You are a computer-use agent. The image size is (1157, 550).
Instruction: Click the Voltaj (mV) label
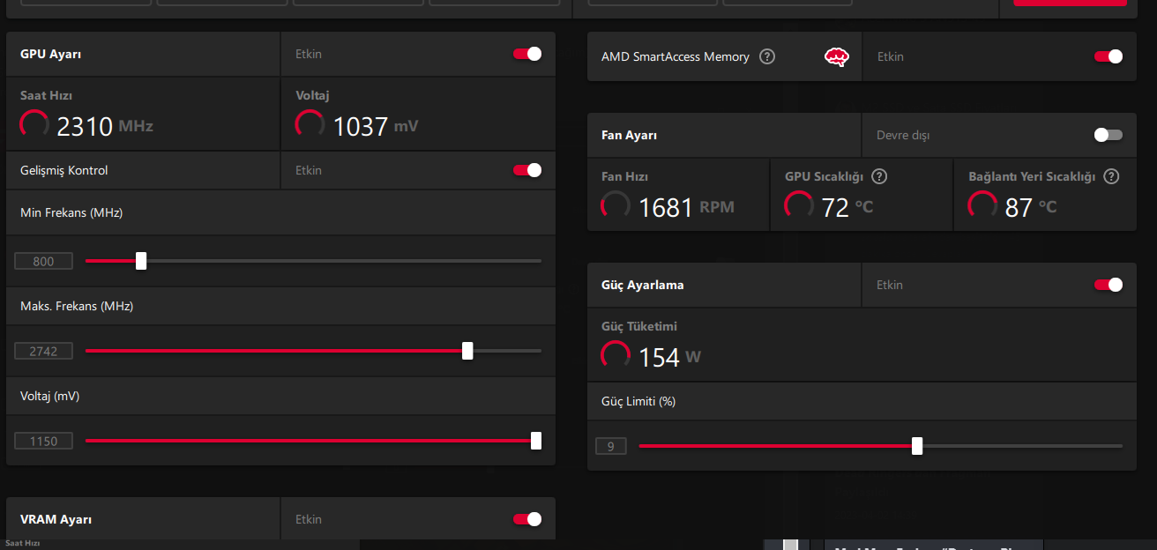[x=50, y=396]
